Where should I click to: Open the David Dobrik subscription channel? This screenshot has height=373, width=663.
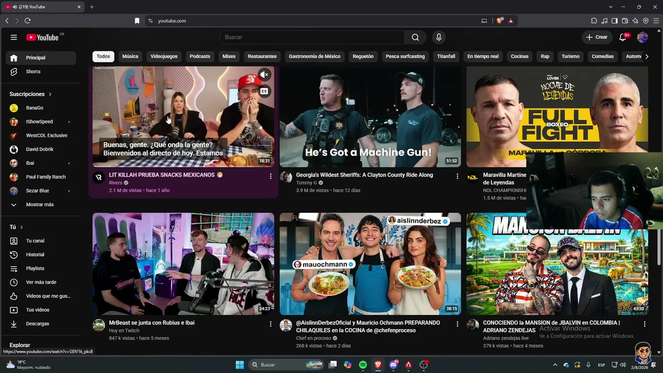(40, 149)
